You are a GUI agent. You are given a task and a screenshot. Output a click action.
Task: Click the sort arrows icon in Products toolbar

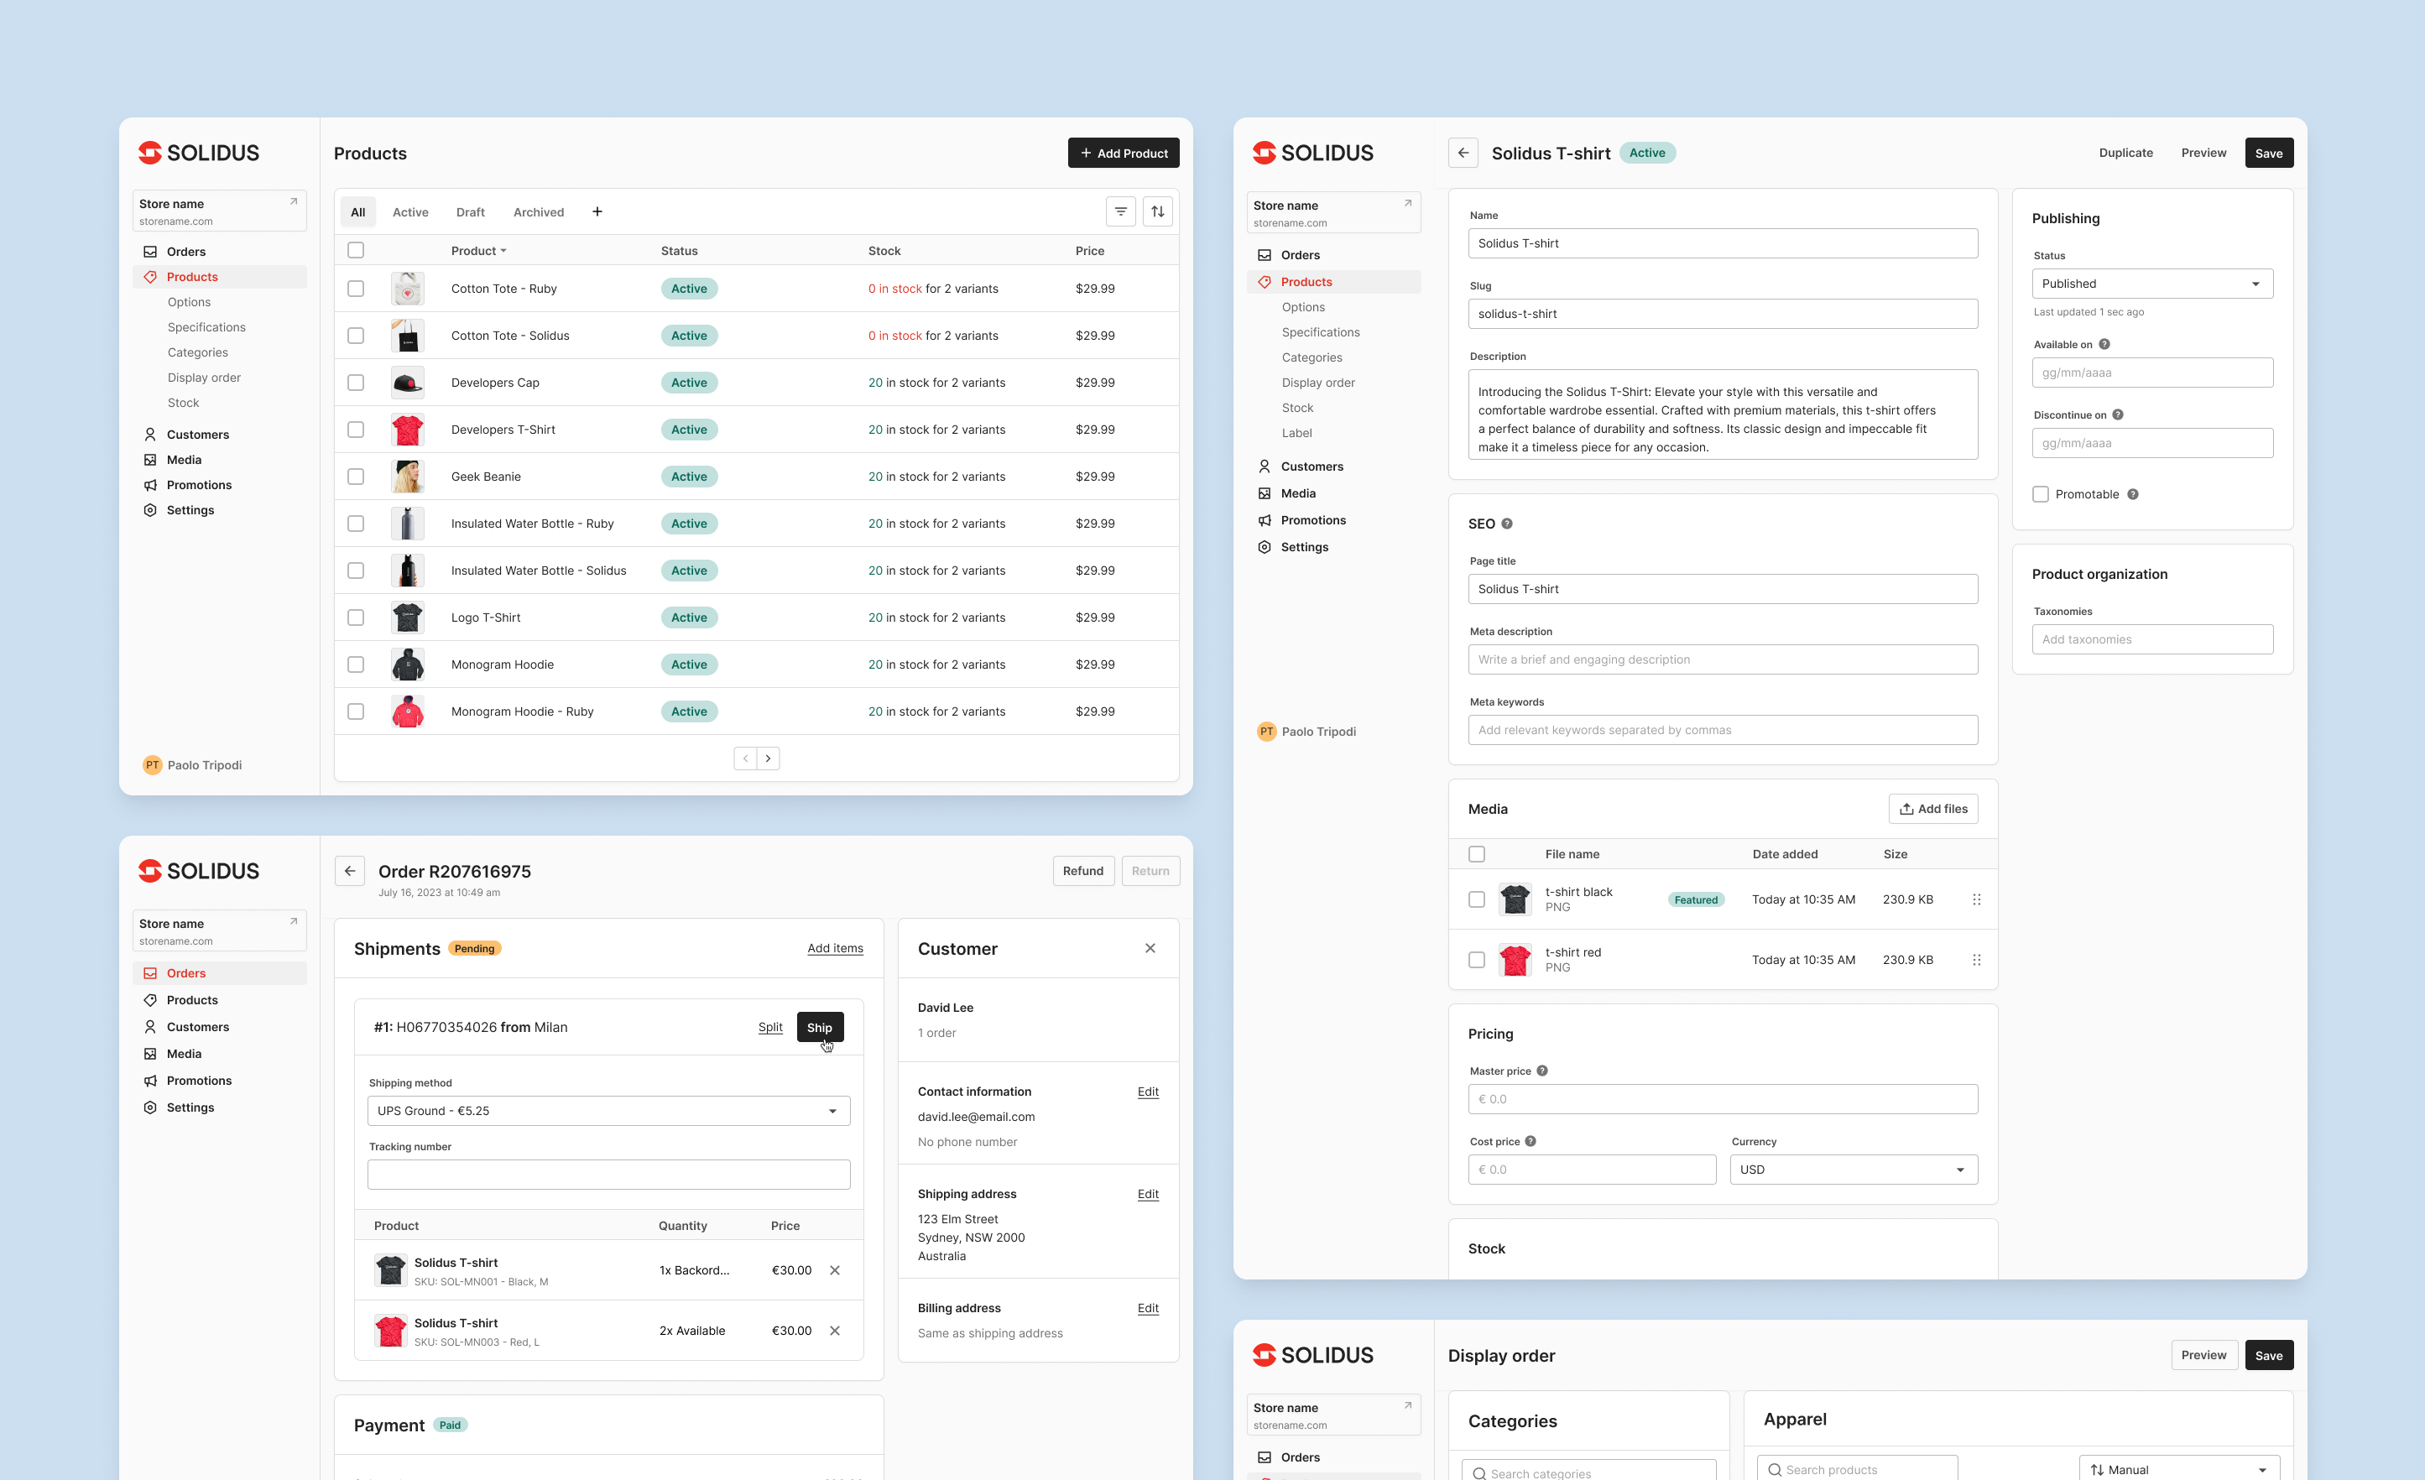[1157, 211]
